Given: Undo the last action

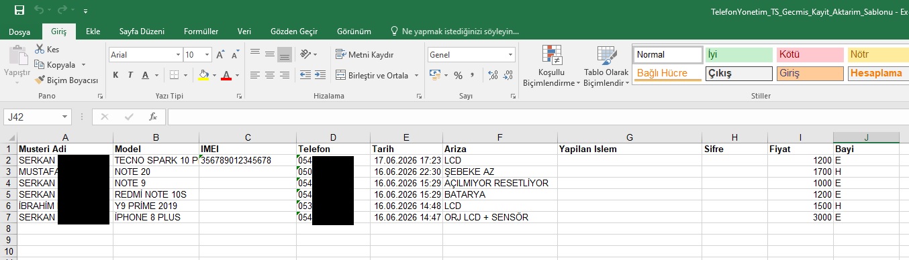Looking at the screenshot, I should [x=40, y=11].
